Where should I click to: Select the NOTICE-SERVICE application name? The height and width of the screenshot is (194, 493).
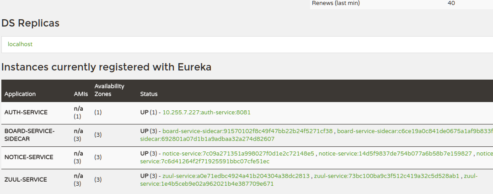(29, 157)
